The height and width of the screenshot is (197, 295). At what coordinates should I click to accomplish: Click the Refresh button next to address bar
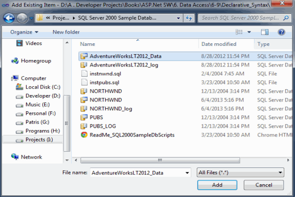[189, 18]
